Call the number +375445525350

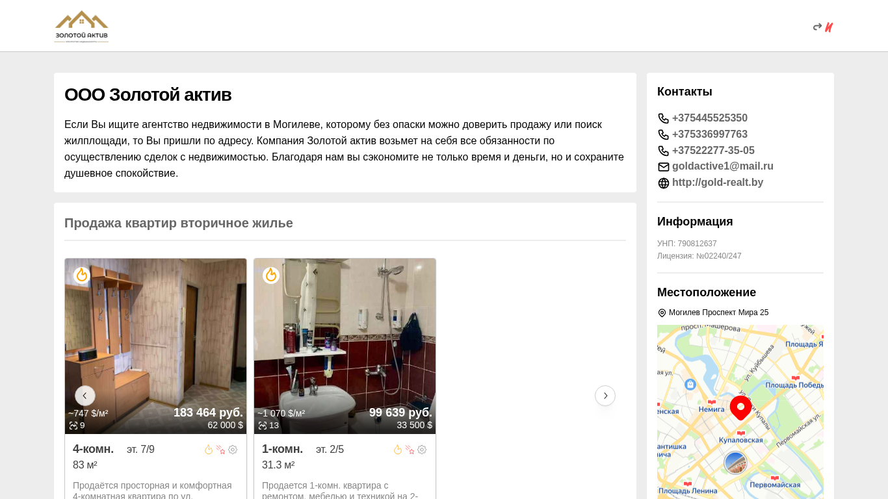point(710,118)
